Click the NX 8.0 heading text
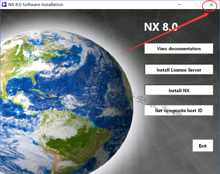This screenshot has width=220, height=174. click(161, 27)
